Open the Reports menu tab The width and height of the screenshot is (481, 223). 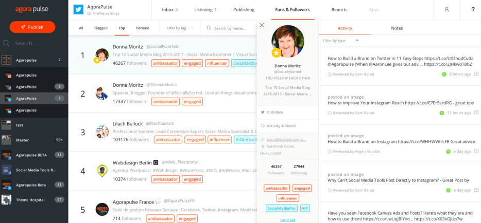tap(339, 9)
